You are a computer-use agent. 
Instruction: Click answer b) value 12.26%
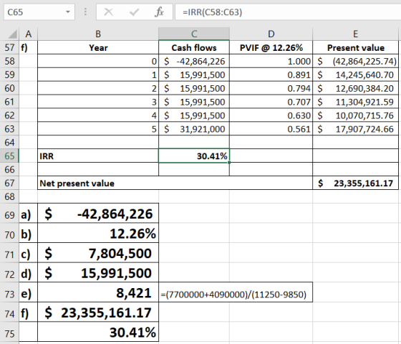click(98, 234)
